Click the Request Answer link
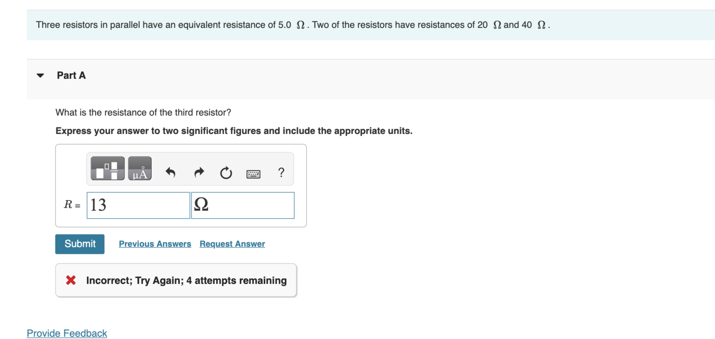Image resolution: width=715 pixels, height=339 pixels. tap(232, 244)
